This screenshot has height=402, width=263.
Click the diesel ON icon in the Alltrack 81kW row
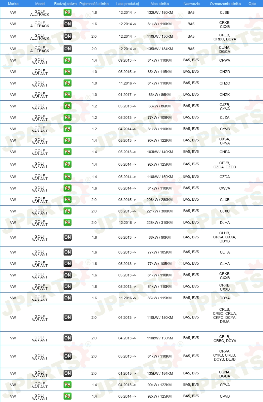68,24
